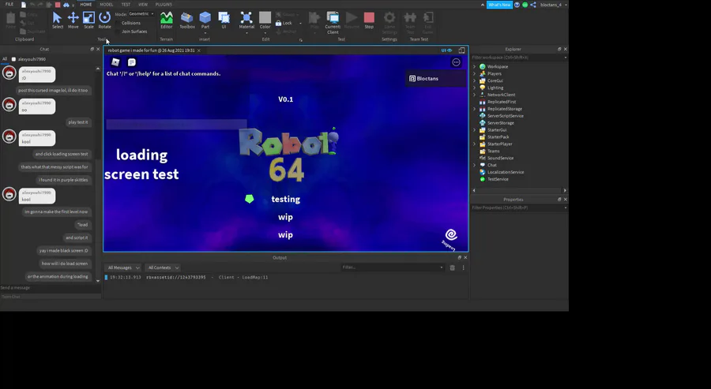Focus the Send a message chat input
711x389 pixels.
[x=51, y=287]
